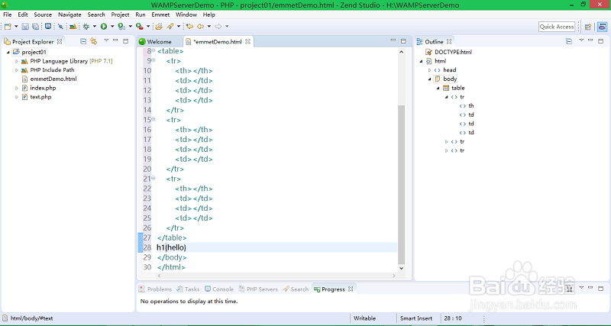
Task: Open the Navigate menu
Action: (x=70, y=15)
